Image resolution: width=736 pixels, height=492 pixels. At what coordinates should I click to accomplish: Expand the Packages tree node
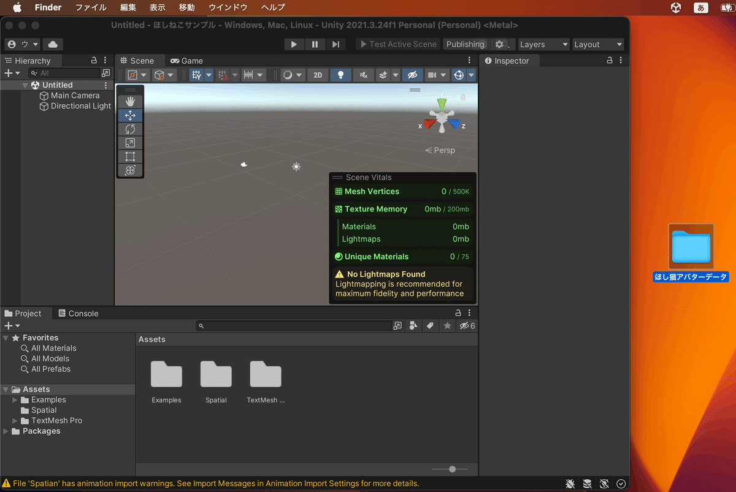click(x=6, y=431)
